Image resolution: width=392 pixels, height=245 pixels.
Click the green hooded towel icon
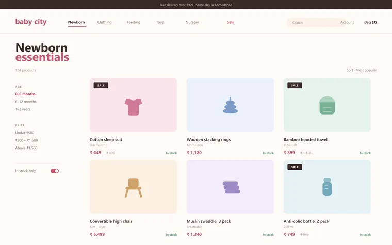click(x=327, y=105)
